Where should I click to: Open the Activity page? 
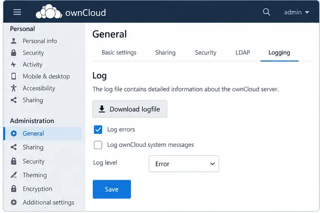tap(32, 64)
